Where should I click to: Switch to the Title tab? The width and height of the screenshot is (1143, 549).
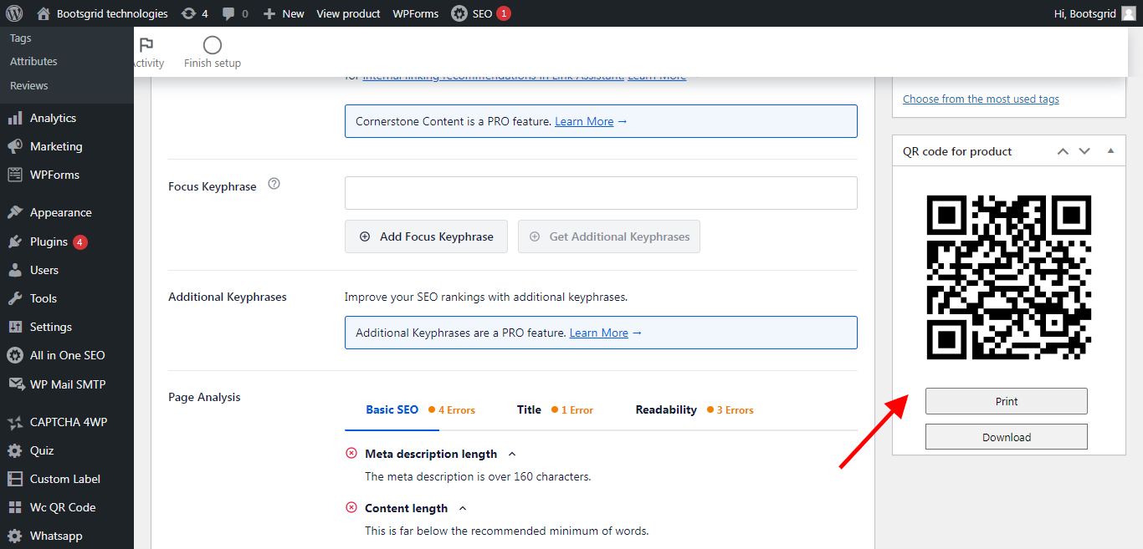pos(529,410)
